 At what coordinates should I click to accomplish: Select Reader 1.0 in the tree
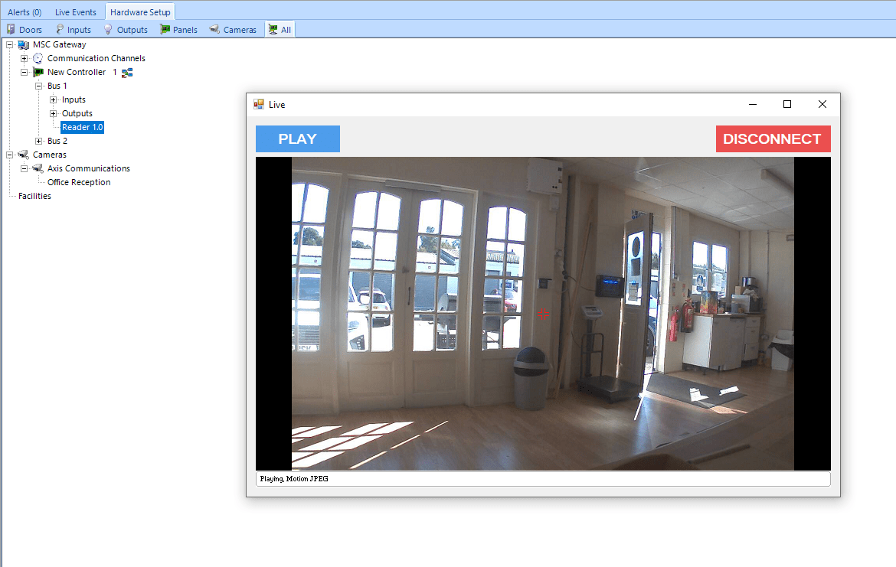pyautogui.click(x=81, y=127)
